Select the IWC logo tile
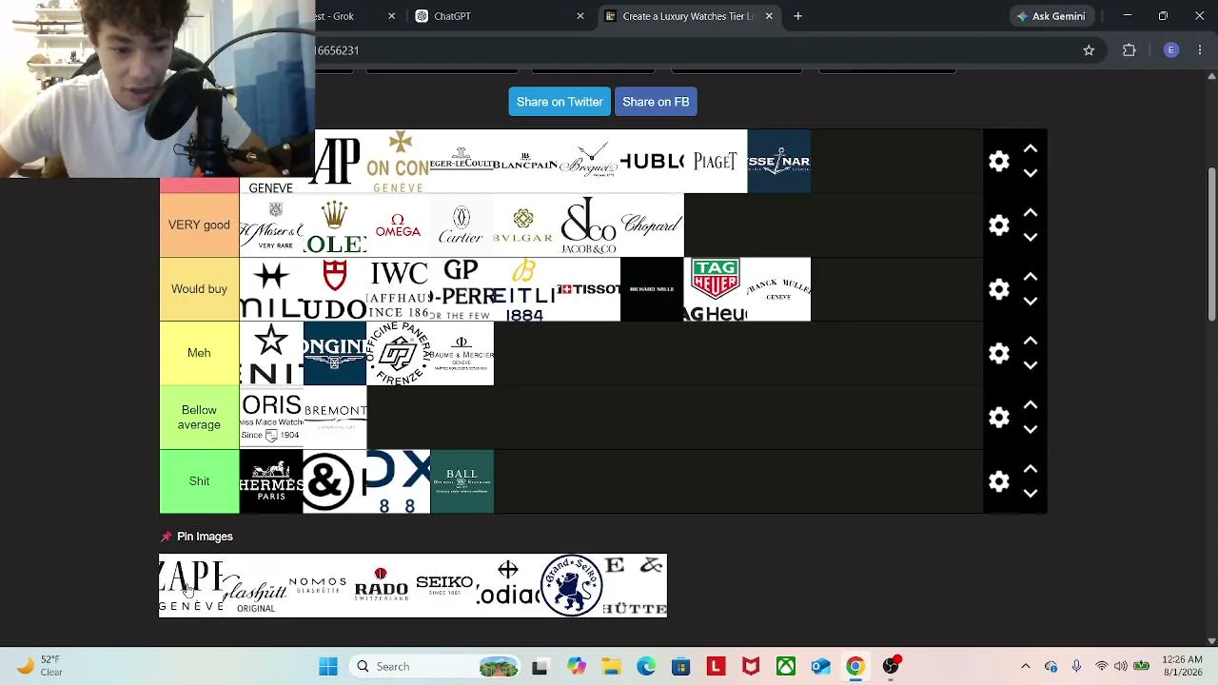The height and width of the screenshot is (685, 1218). point(398,289)
